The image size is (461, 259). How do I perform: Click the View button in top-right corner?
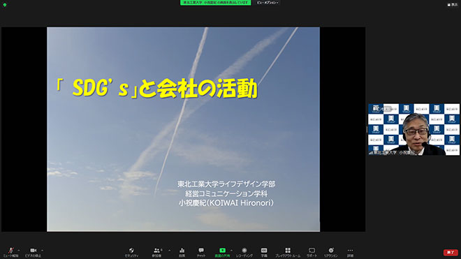pyautogui.click(x=453, y=4)
